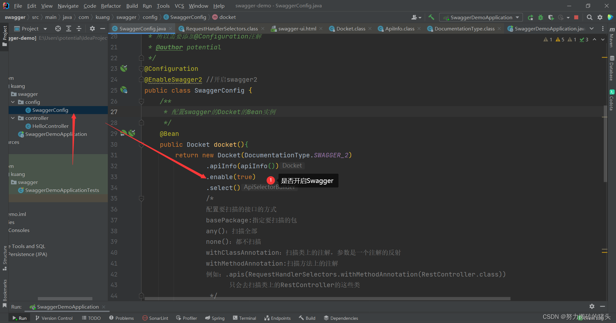Collapse the config folder

click(x=13, y=102)
